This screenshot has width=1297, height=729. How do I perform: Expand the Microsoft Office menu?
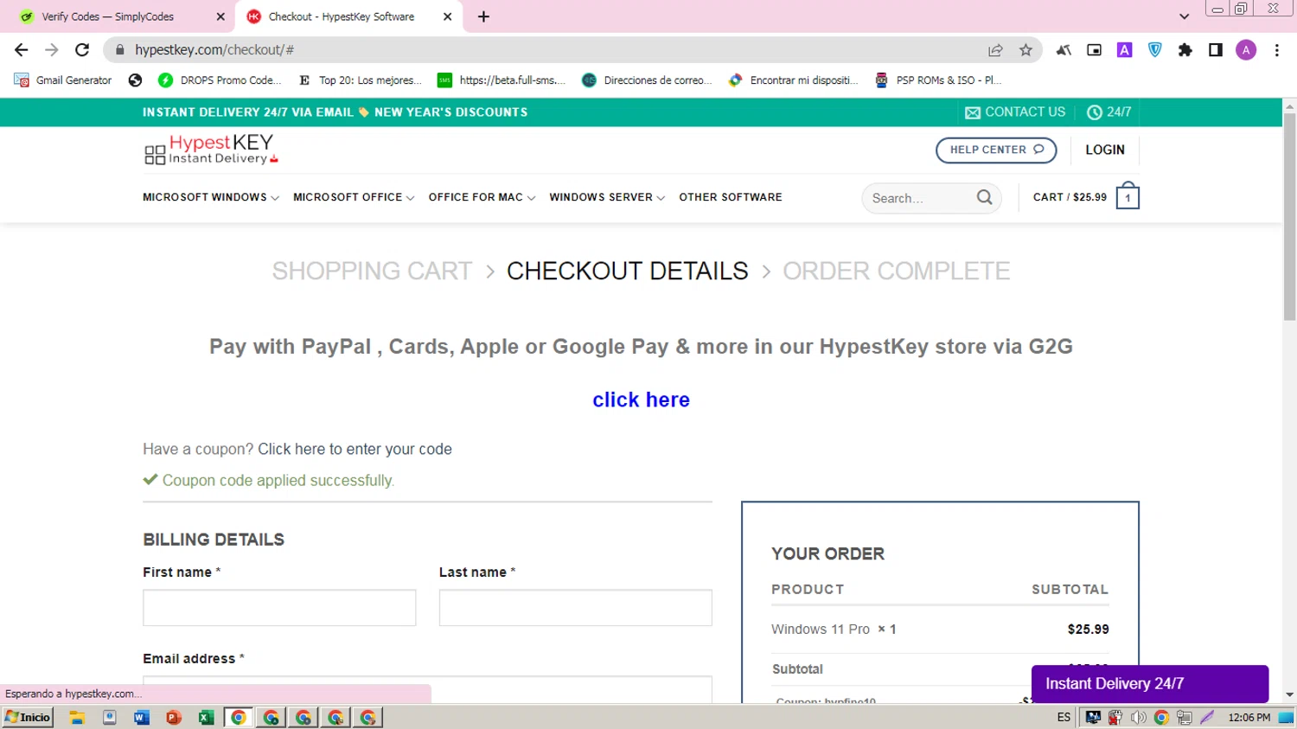[x=354, y=197]
